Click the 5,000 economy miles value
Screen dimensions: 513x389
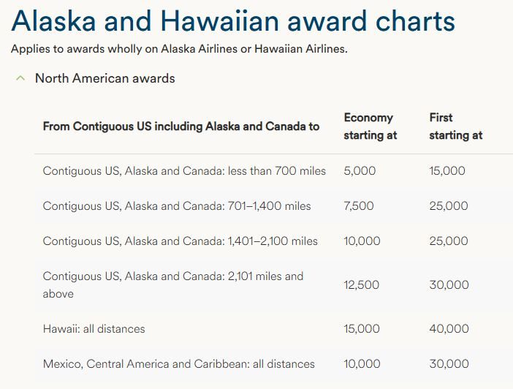click(360, 171)
